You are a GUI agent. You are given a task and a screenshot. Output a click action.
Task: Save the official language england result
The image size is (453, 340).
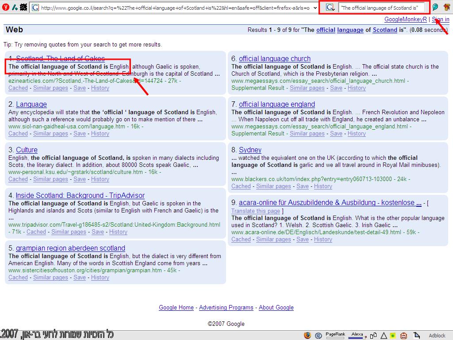pyautogui.click(x=336, y=134)
